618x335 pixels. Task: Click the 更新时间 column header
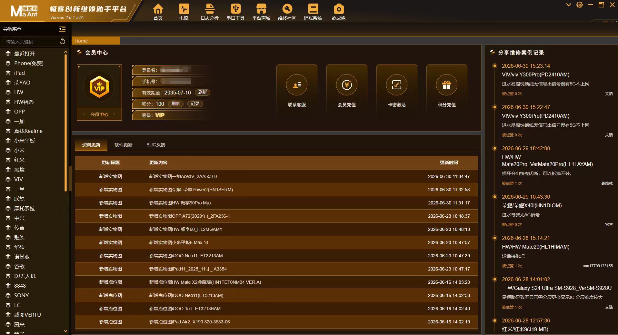(x=449, y=163)
